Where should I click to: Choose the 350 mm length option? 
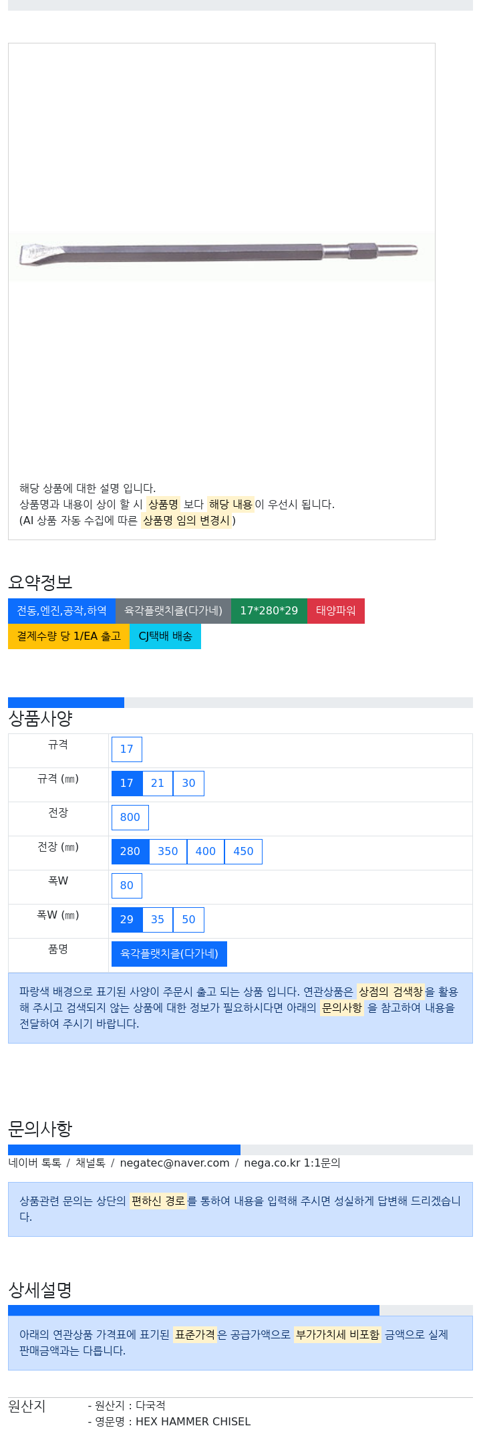tap(168, 852)
